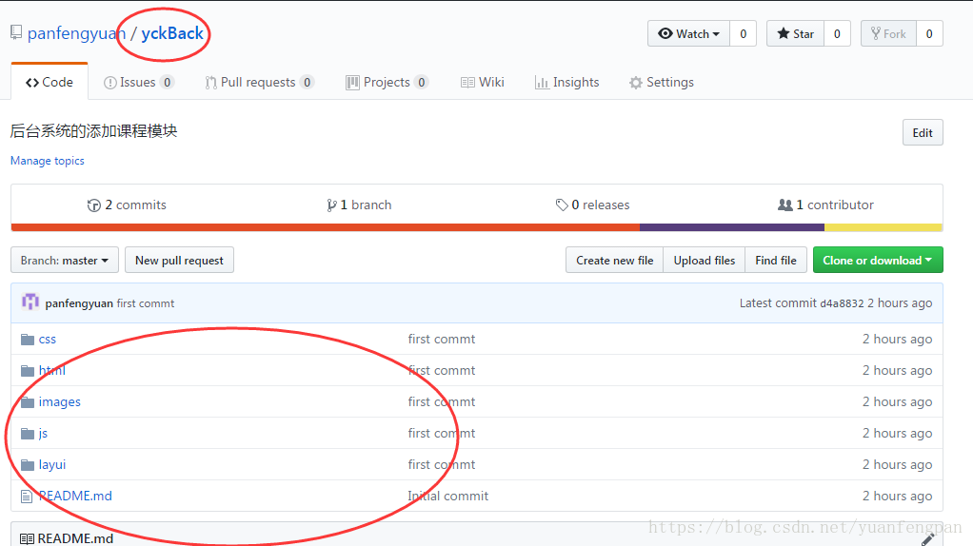Open the Wiki tab
Viewport: 973px width, 546px height.
(x=482, y=82)
